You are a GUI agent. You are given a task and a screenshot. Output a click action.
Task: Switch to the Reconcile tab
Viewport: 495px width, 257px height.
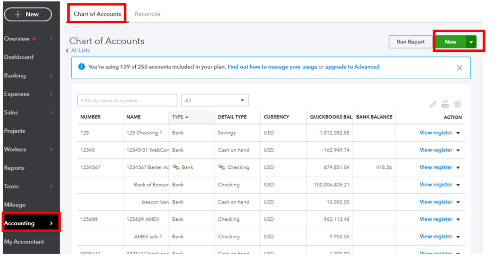tap(148, 14)
